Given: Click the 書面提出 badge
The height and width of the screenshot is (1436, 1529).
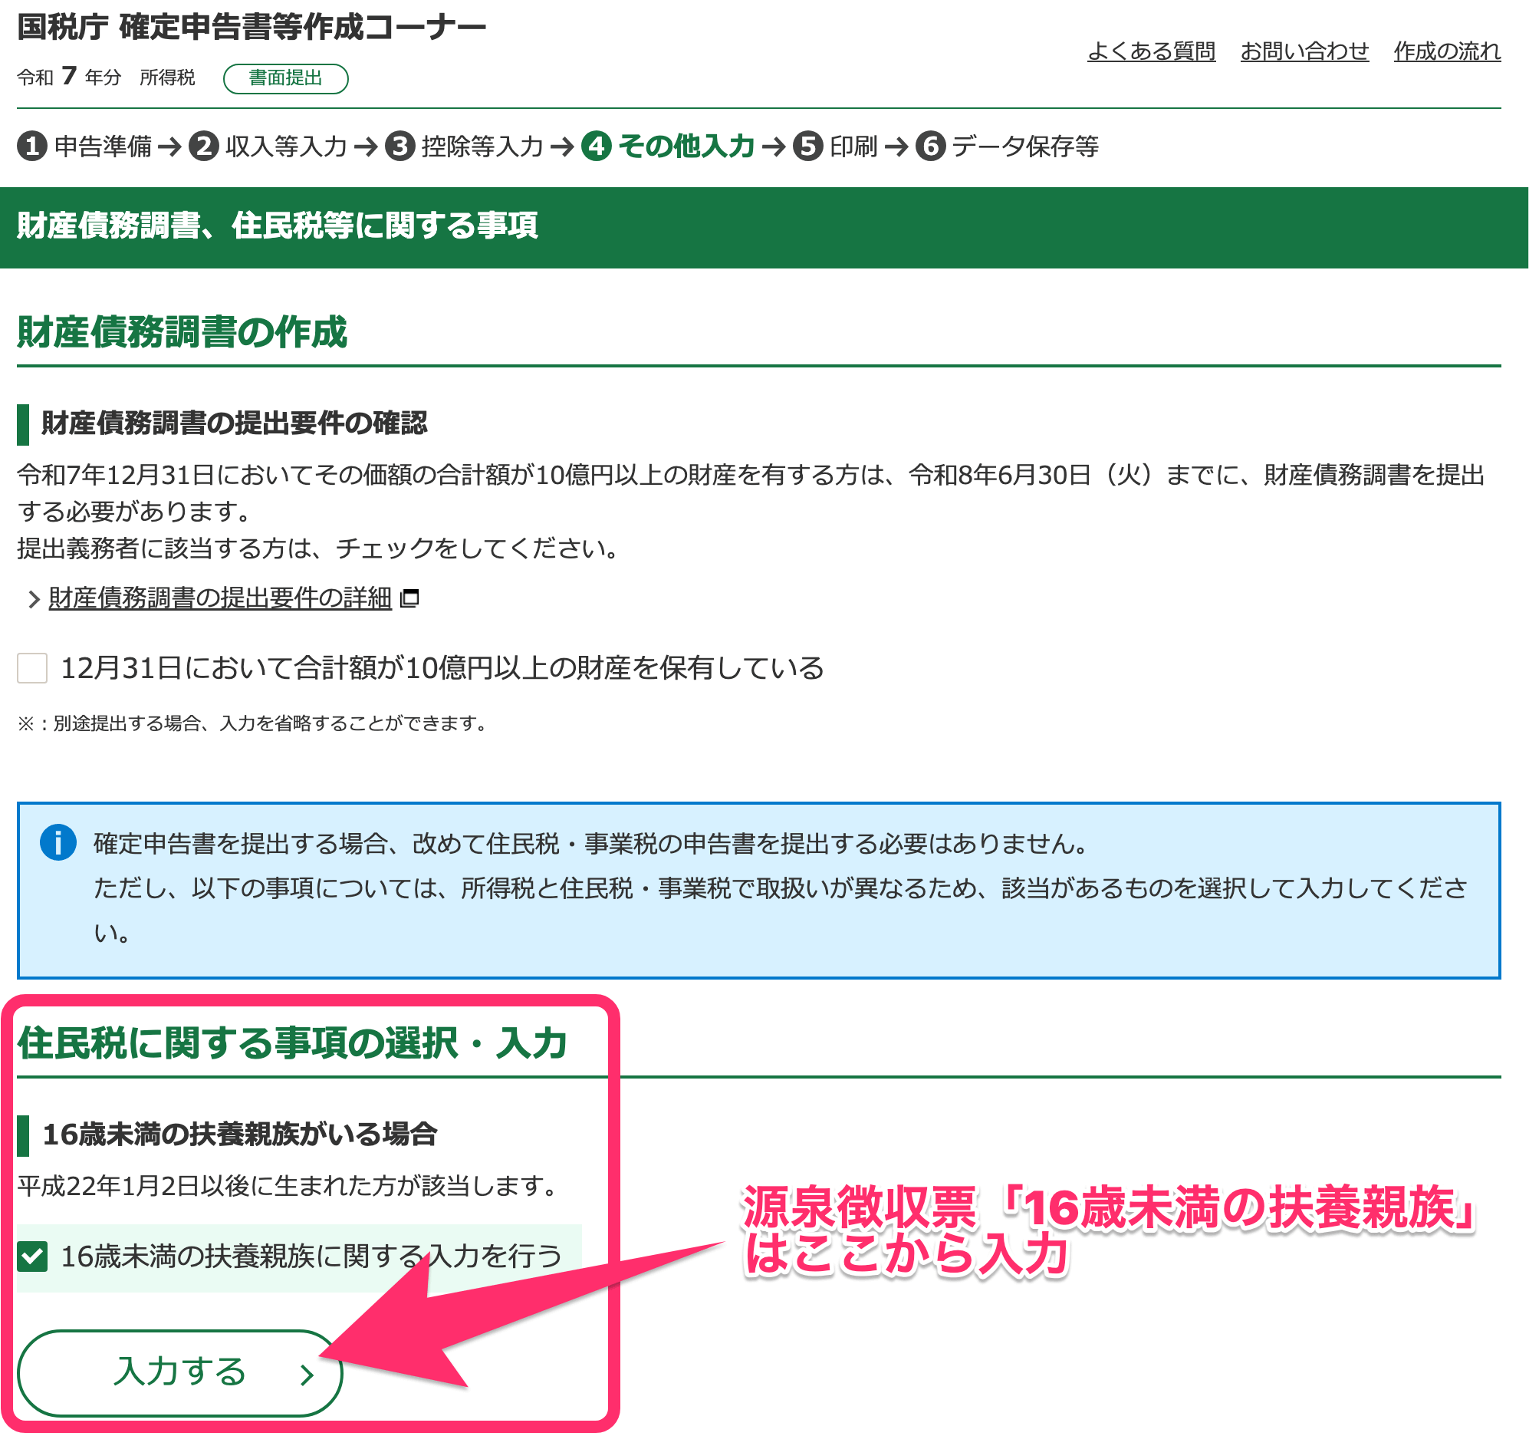Looking at the screenshot, I should [285, 78].
